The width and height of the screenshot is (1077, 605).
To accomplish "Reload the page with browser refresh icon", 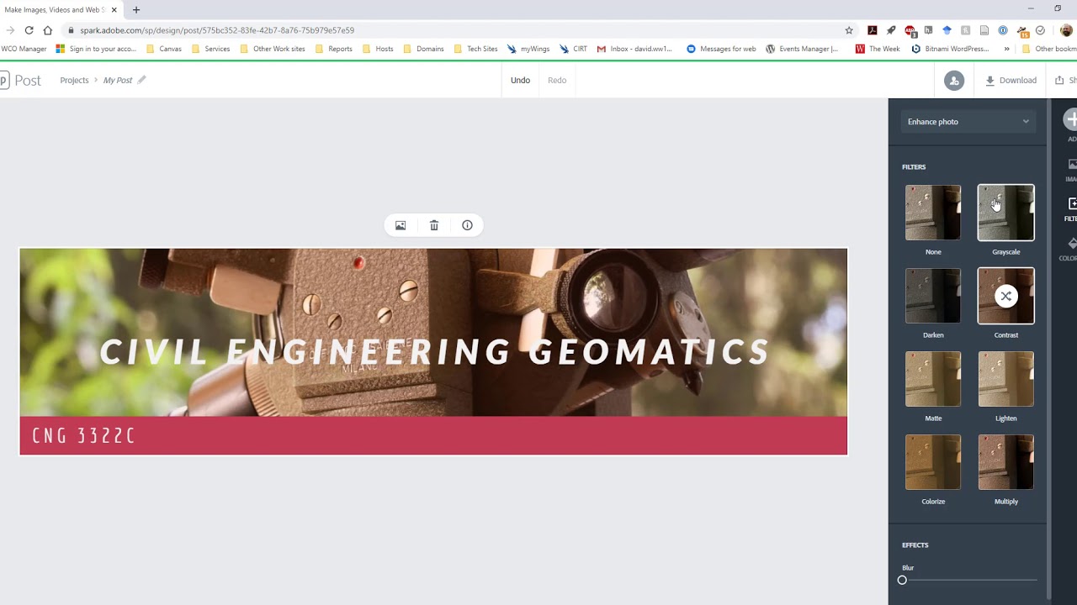I will [29, 30].
